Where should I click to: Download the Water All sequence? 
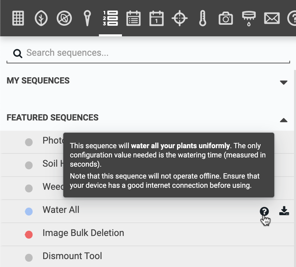click(x=284, y=211)
